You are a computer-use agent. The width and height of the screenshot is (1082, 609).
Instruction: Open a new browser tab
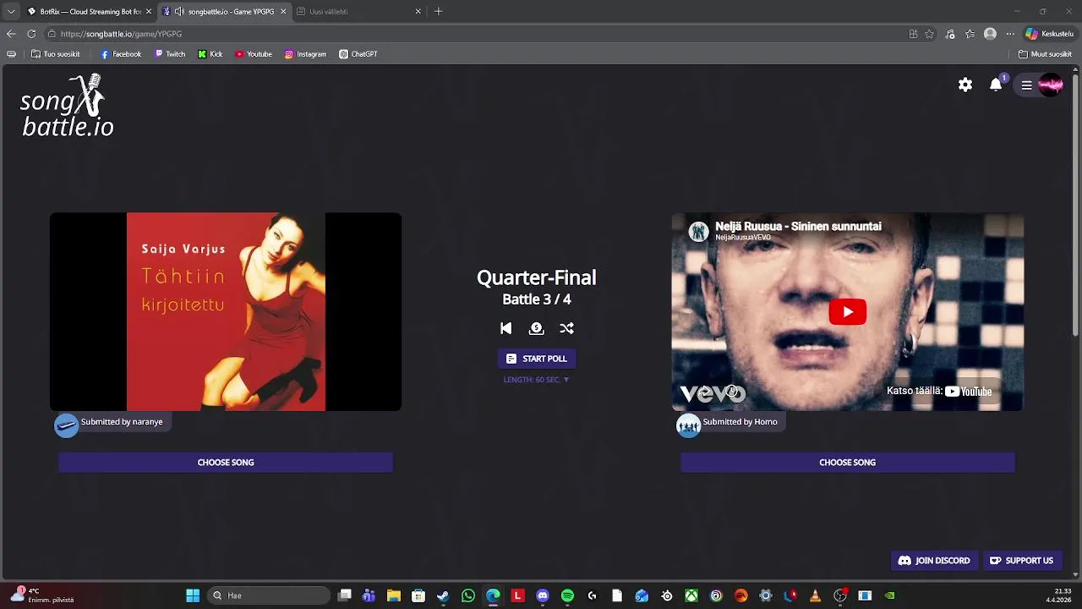438,12
